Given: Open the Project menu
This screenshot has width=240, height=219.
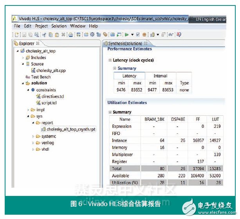Looking at the screenshot, I should tap(41, 26).
